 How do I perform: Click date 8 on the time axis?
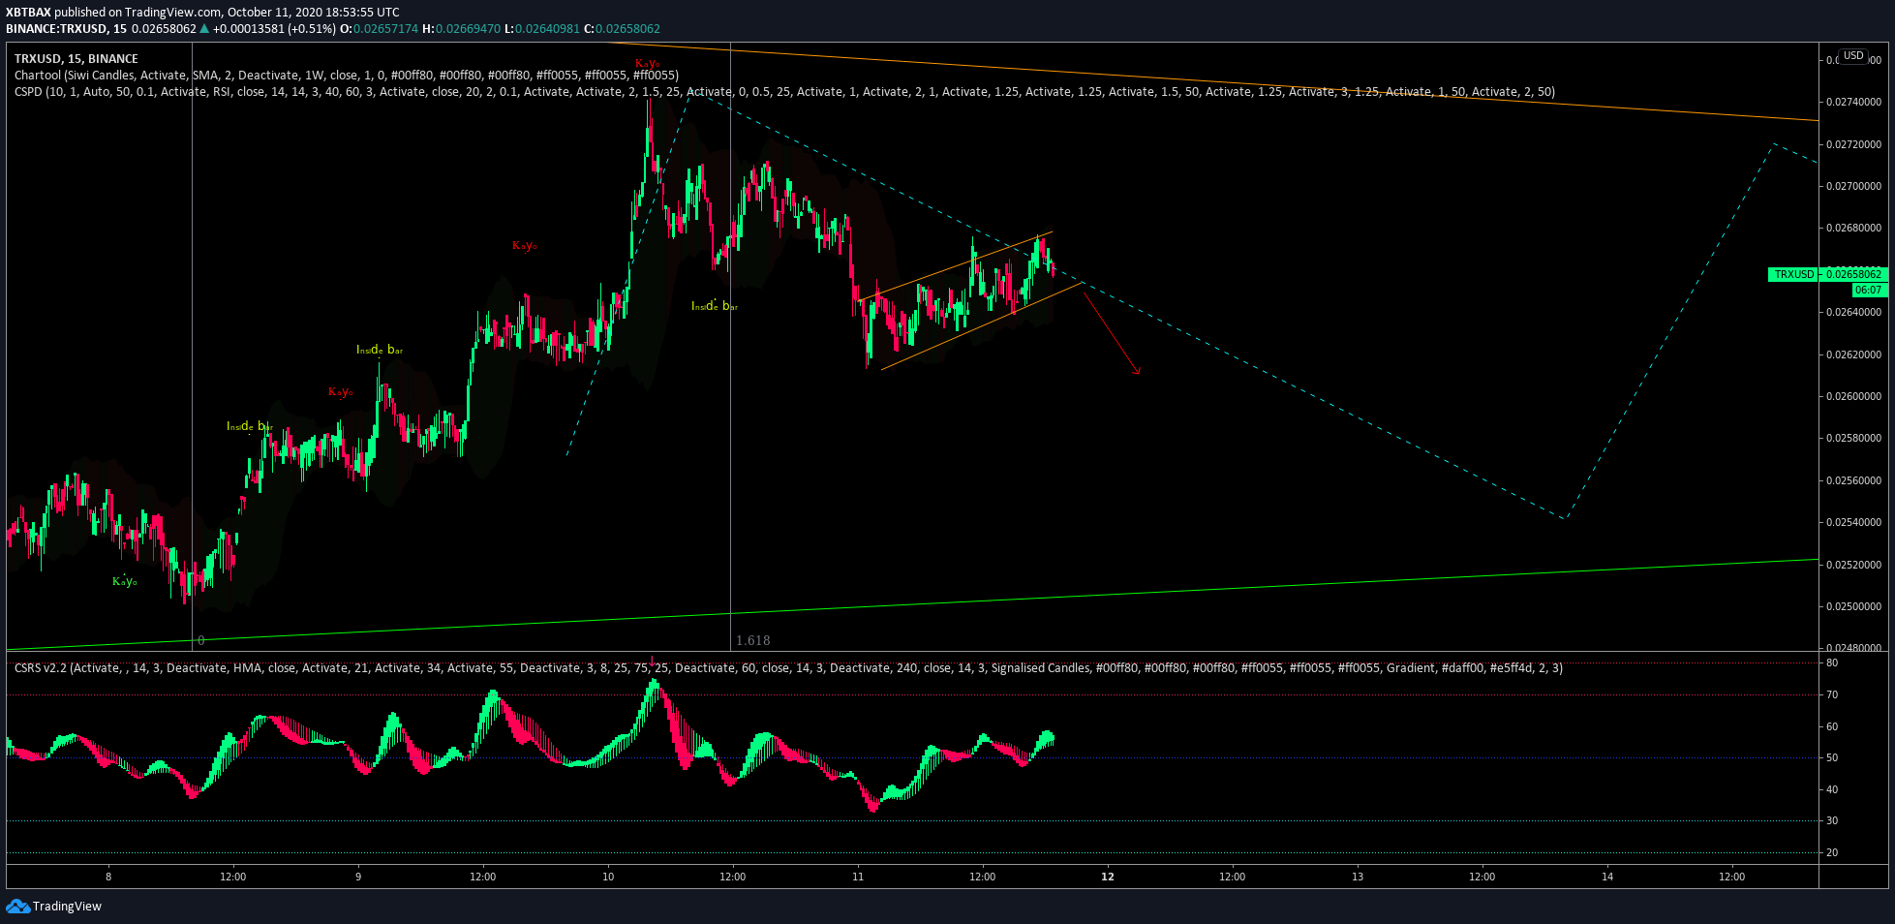tap(108, 877)
